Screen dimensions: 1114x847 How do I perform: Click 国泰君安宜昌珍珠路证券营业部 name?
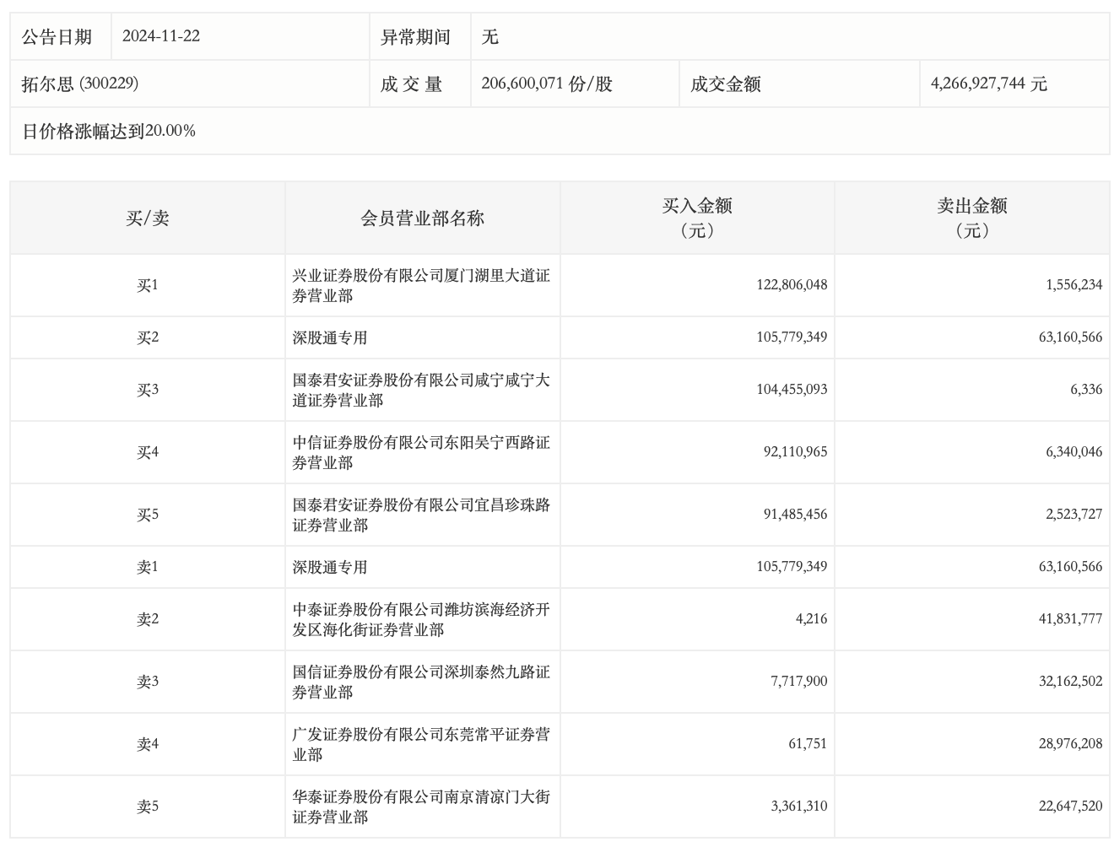(x=421, y=515)
